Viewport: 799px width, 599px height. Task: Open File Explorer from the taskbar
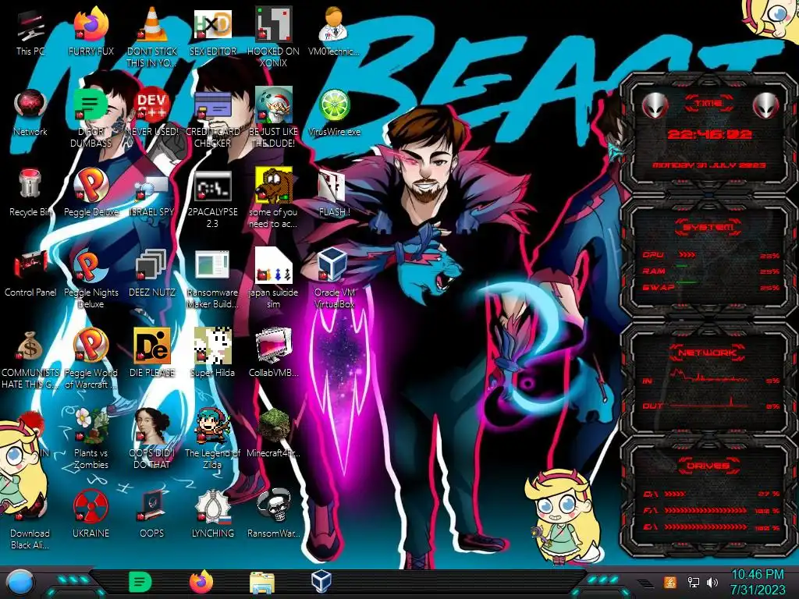pyautogui.click(x=262, y=583)
